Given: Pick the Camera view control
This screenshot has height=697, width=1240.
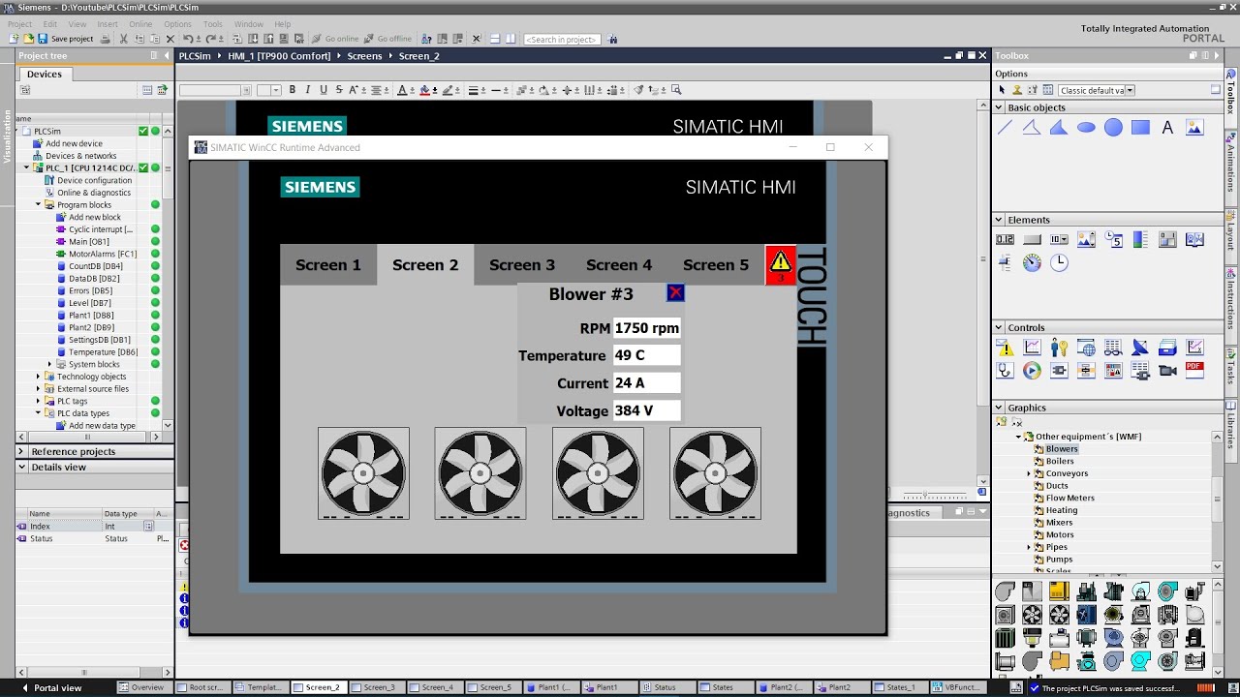Looking at the screenshot, I should point(1167,370).
